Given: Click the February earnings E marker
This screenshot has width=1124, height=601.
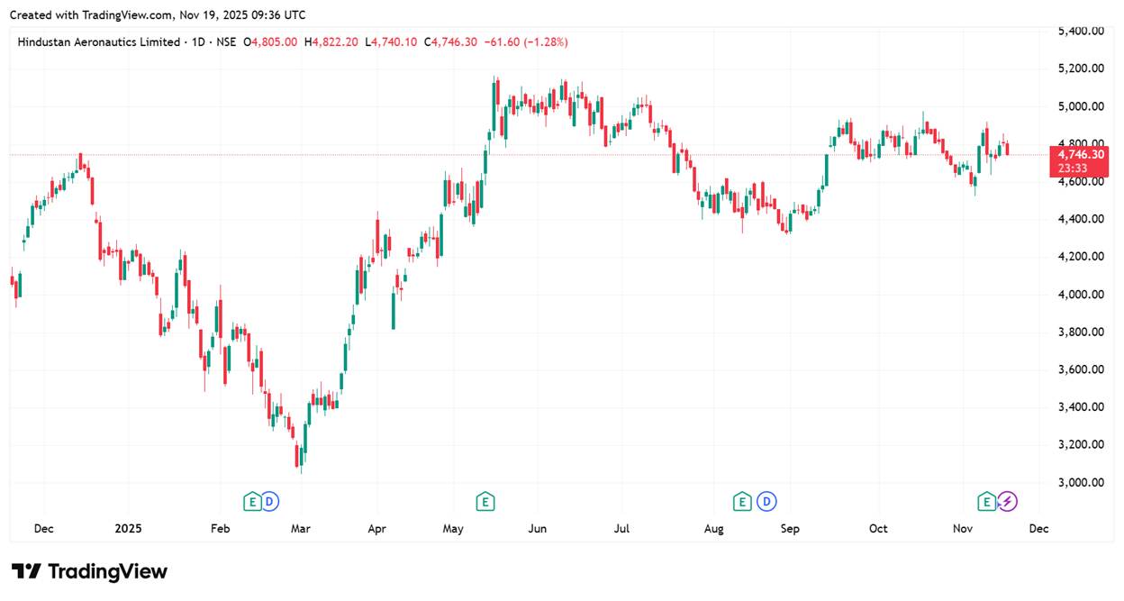Looking at the screenshot, I should 252,501.
